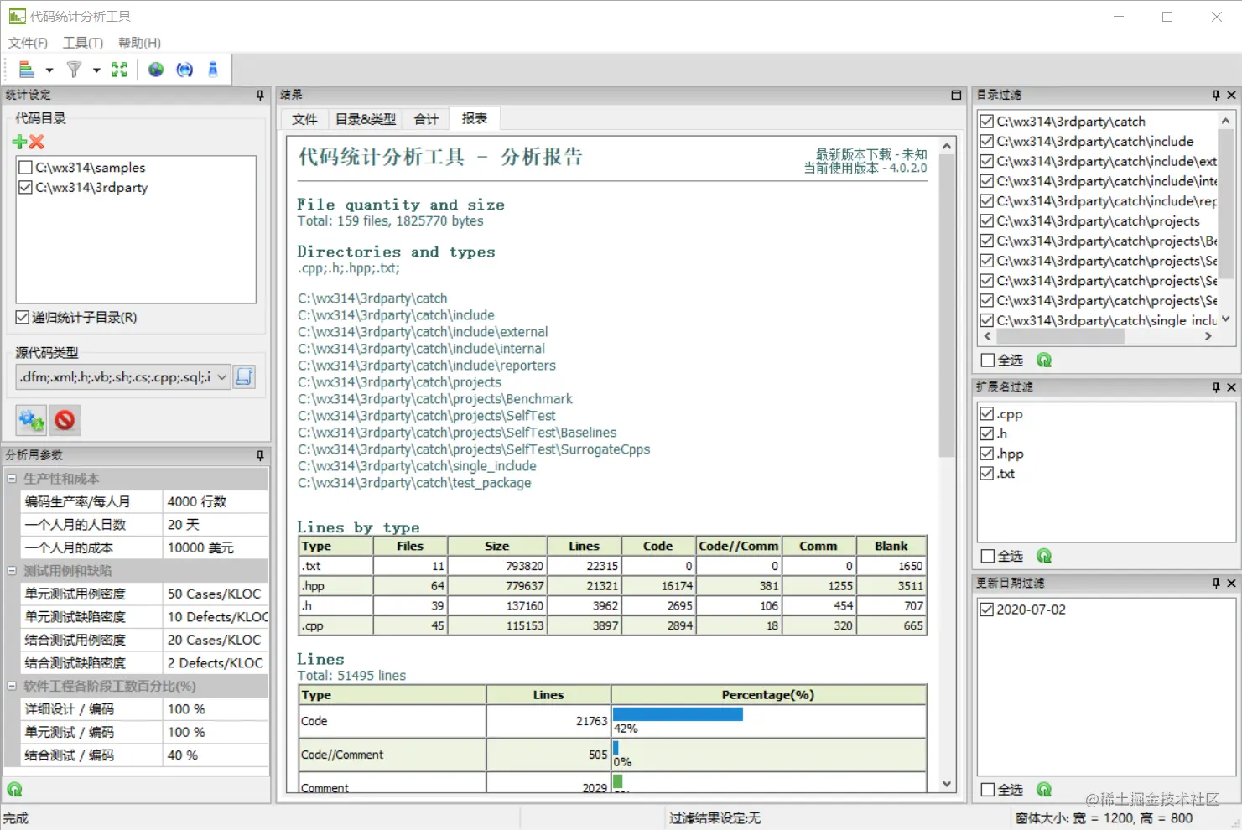Click the globe toolbar icon
This screenshot has width=1242, height=830.
tap(156, 70)
